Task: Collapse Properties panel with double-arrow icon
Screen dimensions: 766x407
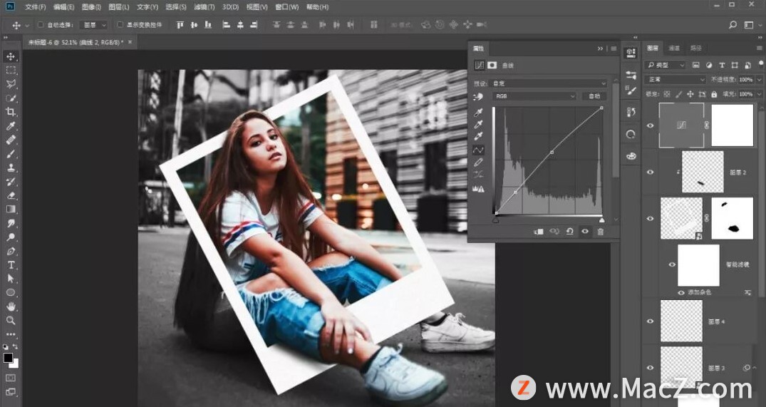Action: pos(601,48)
